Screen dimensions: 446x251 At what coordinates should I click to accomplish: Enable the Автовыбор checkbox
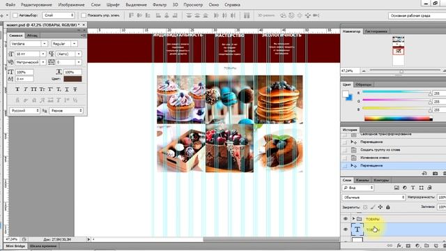pos(15,15)
